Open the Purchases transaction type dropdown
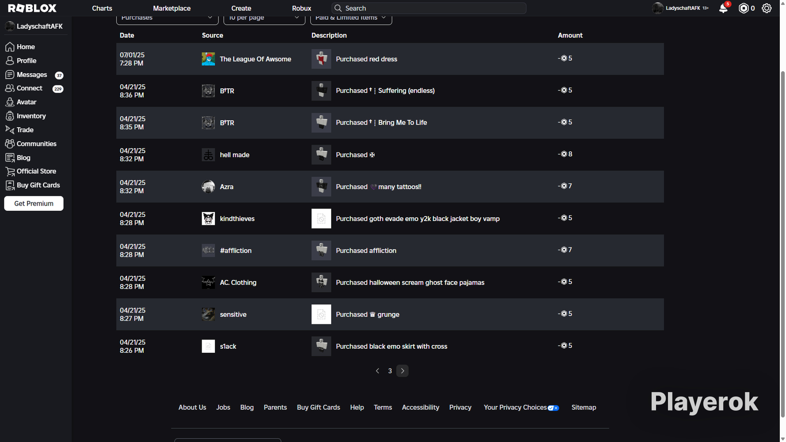 167,18
